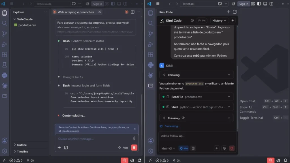Open the kimi-k3 model dropdown
Screen dimensions: 290x163
168,148
